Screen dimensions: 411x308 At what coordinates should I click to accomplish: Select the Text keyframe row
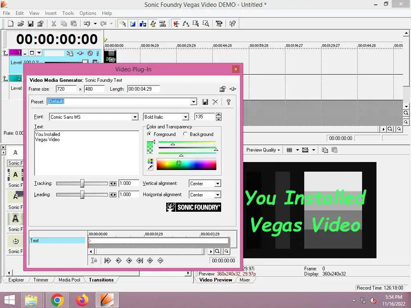57,241
